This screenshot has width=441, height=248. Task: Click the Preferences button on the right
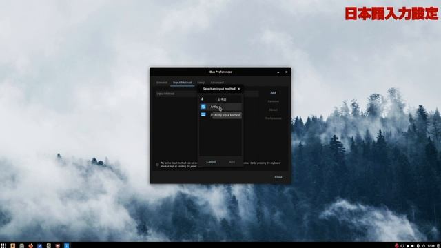pos(273,118)
